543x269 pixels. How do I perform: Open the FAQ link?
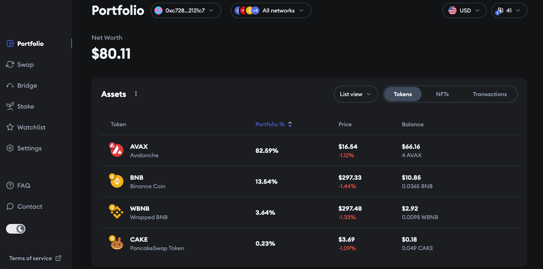coord(24,185)
